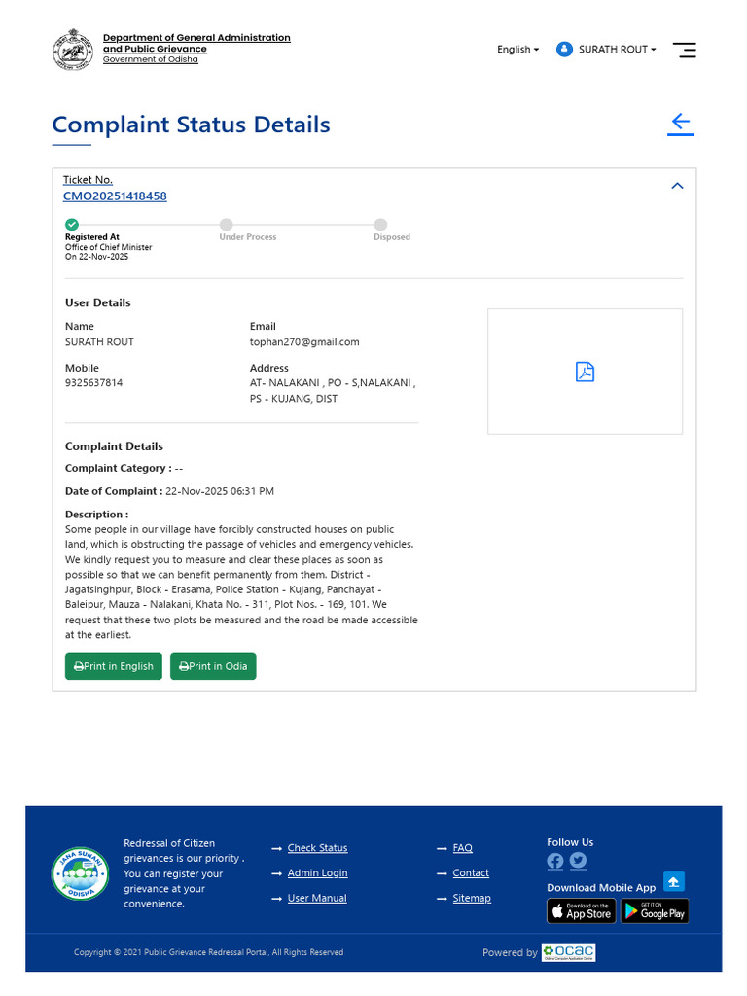747x996 pixels.
Task: Click the Complaint Category label
Action: [x=118, y=468]
